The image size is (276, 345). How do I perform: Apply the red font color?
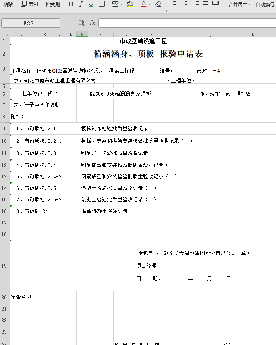144,4
